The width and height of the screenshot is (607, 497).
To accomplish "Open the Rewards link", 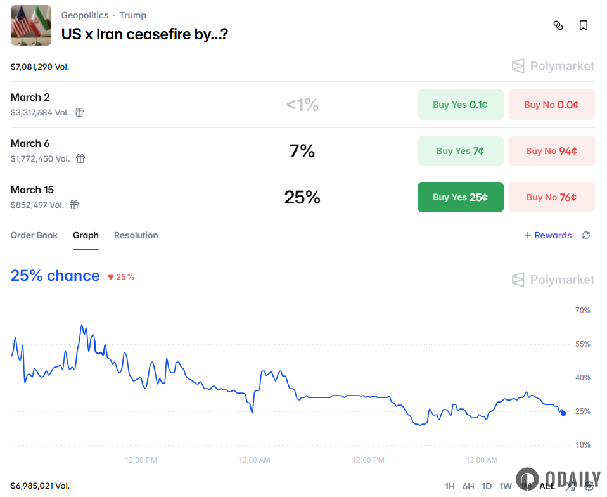I will [x=547, y=235].
